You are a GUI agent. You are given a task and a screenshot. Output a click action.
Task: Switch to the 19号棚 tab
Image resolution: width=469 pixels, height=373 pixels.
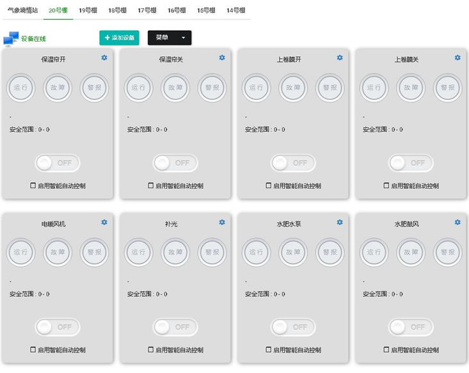click(88, 10)
